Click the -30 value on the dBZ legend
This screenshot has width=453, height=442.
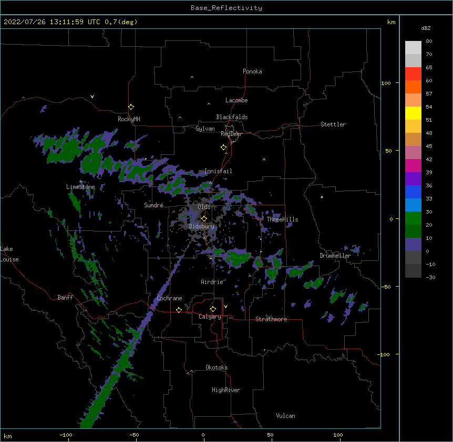(430, 278)
